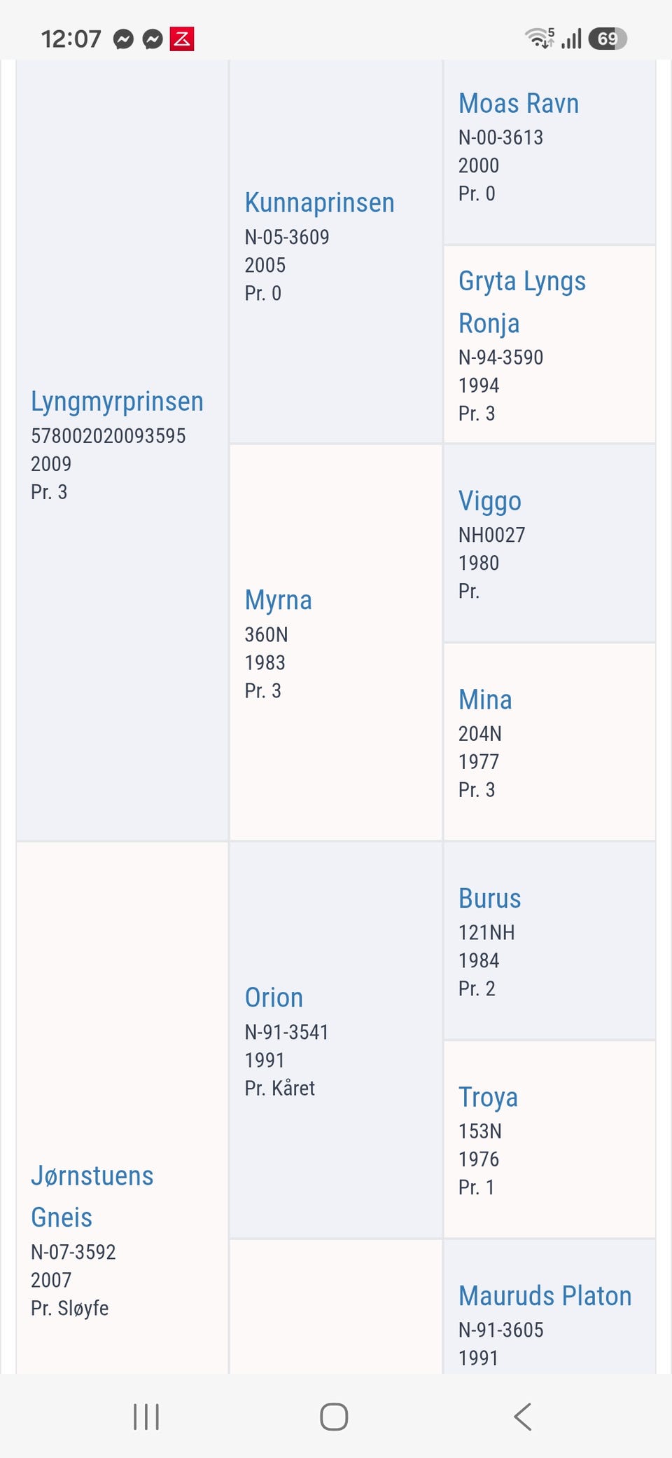Tap the battery level indicator showing 69
The image size is (672, 1458).
pos(608,39)
